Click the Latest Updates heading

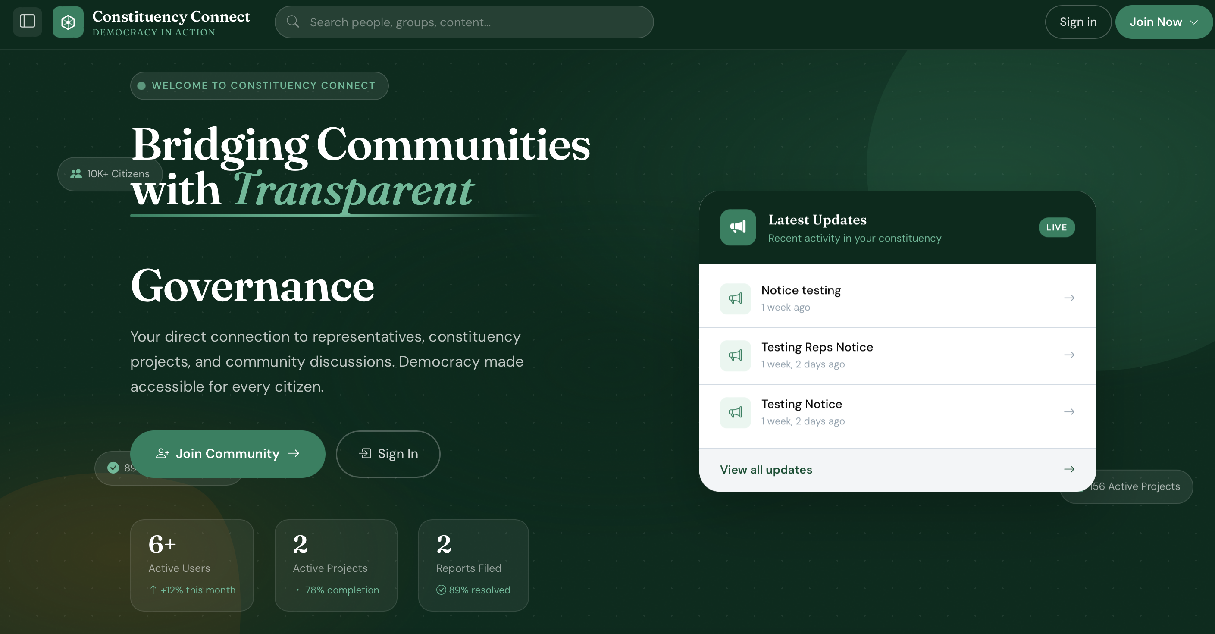click(817, 220)
